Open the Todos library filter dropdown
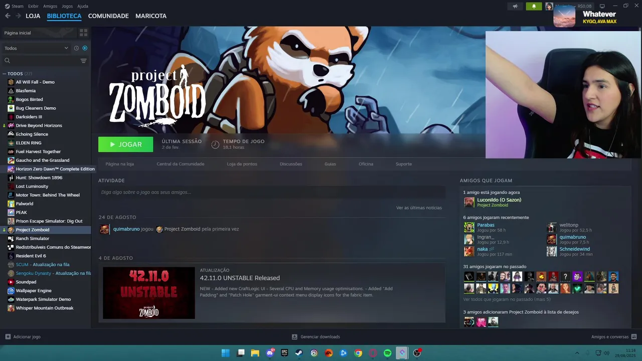 point(36,48)
